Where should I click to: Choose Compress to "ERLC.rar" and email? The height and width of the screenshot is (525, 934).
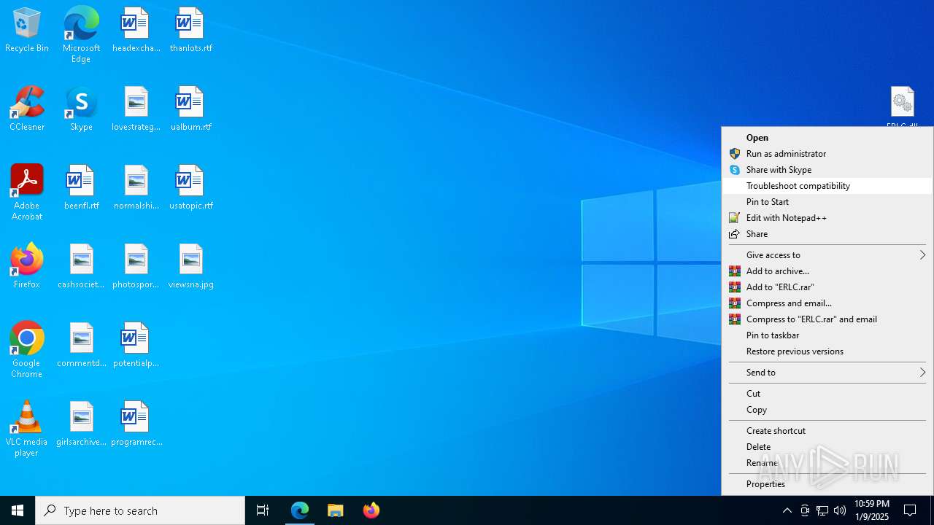tap(827, 319)
